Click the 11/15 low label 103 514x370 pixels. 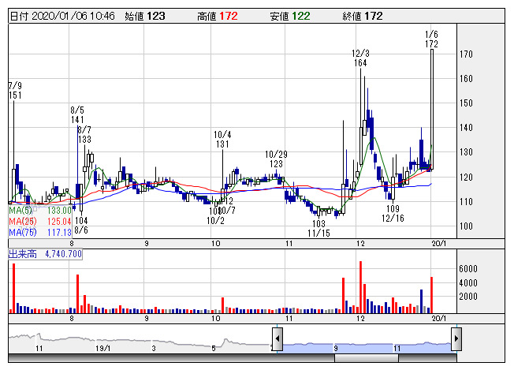318,224
